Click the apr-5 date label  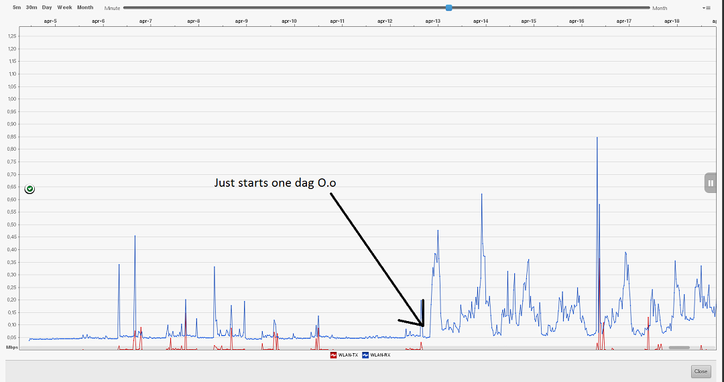tap(50, 21)
